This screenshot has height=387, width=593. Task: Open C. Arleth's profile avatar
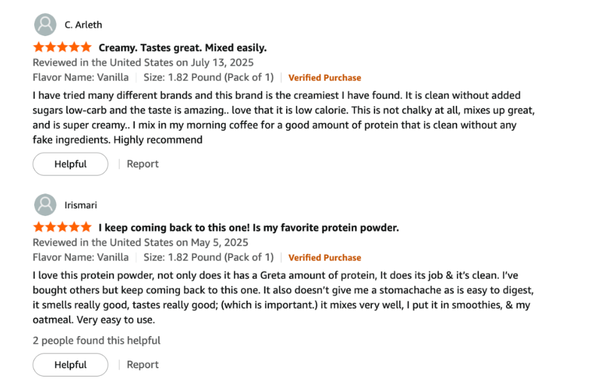(x=44, y=24)
